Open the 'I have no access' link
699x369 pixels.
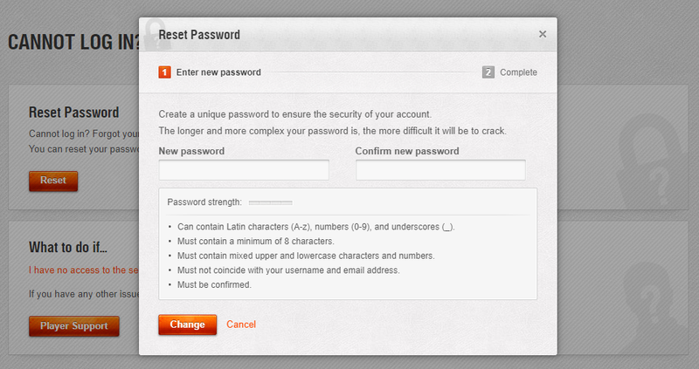click(x=84, y=270)
